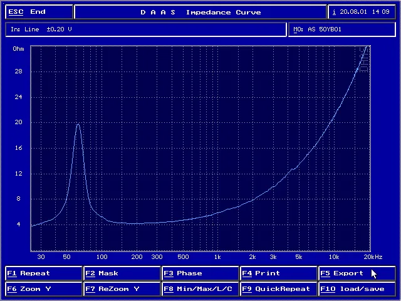Viewport: 401px width, 301px height.
Task: Run F1 Repeat measurement
Action: tap(43, 273)
